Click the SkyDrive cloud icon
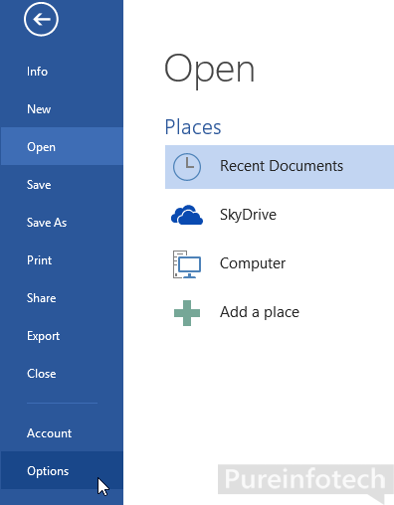Image resolution: width=394 pixels, height=505 pixels. pyautogui.click(x=187, y=215)
